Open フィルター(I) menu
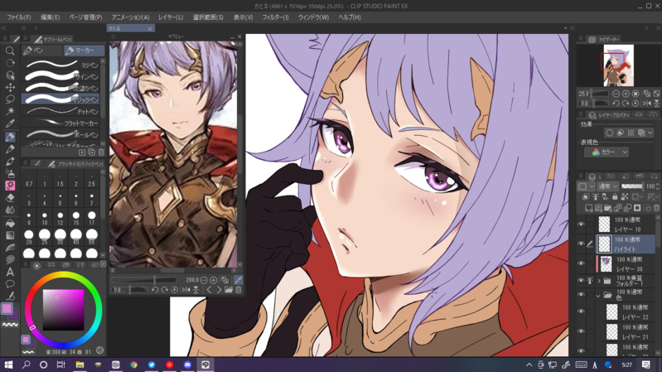The height and width of the screenshot is (372, 662). coord(275,17)
